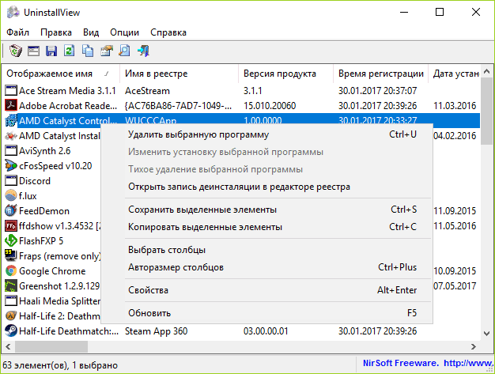Viewport: 495px width, 374px height.
Task: Click the uninstall (recycle bin) toolbar icon
Action: click(15, 51)
